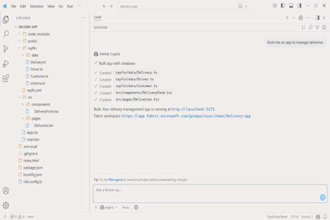Filter the chat sessions
Image resolution: width=330 pixels, height=220 pixels.
tap(317, 27)
